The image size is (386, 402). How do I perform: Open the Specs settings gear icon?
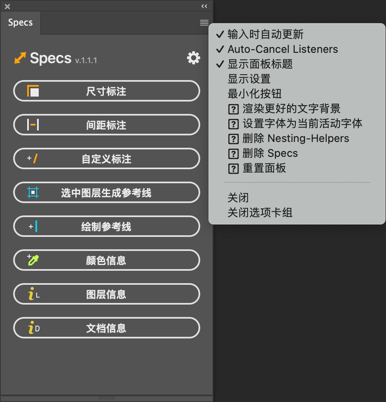[x=194, y=58]
